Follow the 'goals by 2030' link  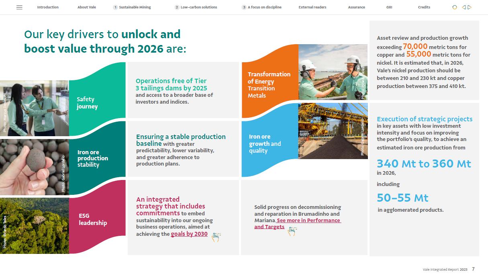(x=189, y=234)
